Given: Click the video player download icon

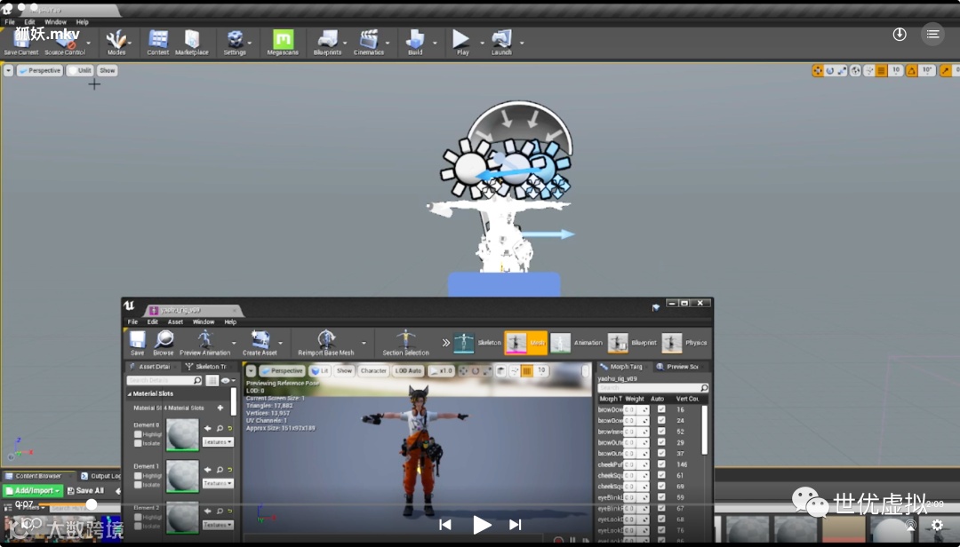Looking at the screenshot, I should [900, 35].
